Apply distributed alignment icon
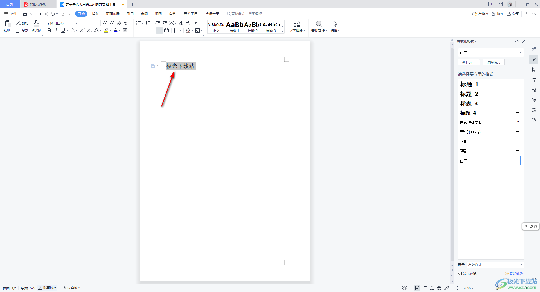Image resolution: width=540 pixels, height=292 pixels. (166, 30)
